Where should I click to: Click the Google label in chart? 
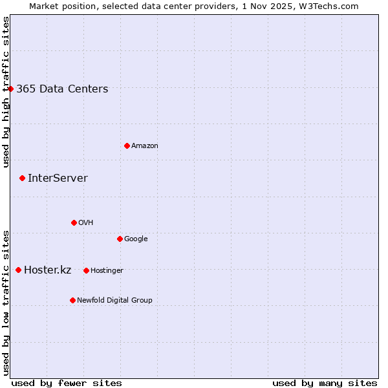click(x=136, y=239)
